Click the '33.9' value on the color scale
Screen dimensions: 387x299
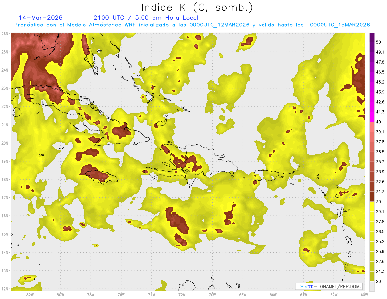pos(380,172)
